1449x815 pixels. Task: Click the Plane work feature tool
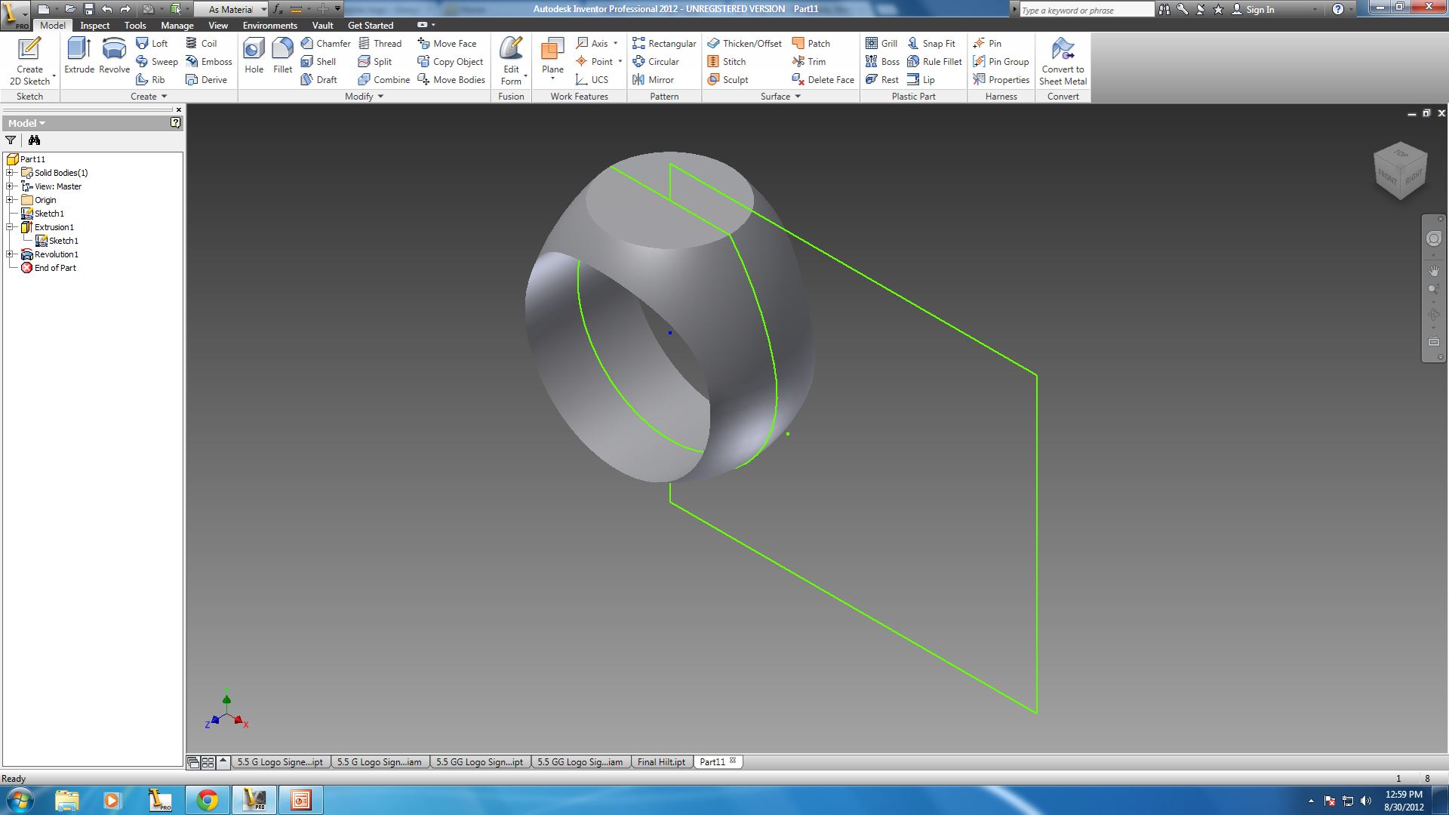click(x=552, y=57)
